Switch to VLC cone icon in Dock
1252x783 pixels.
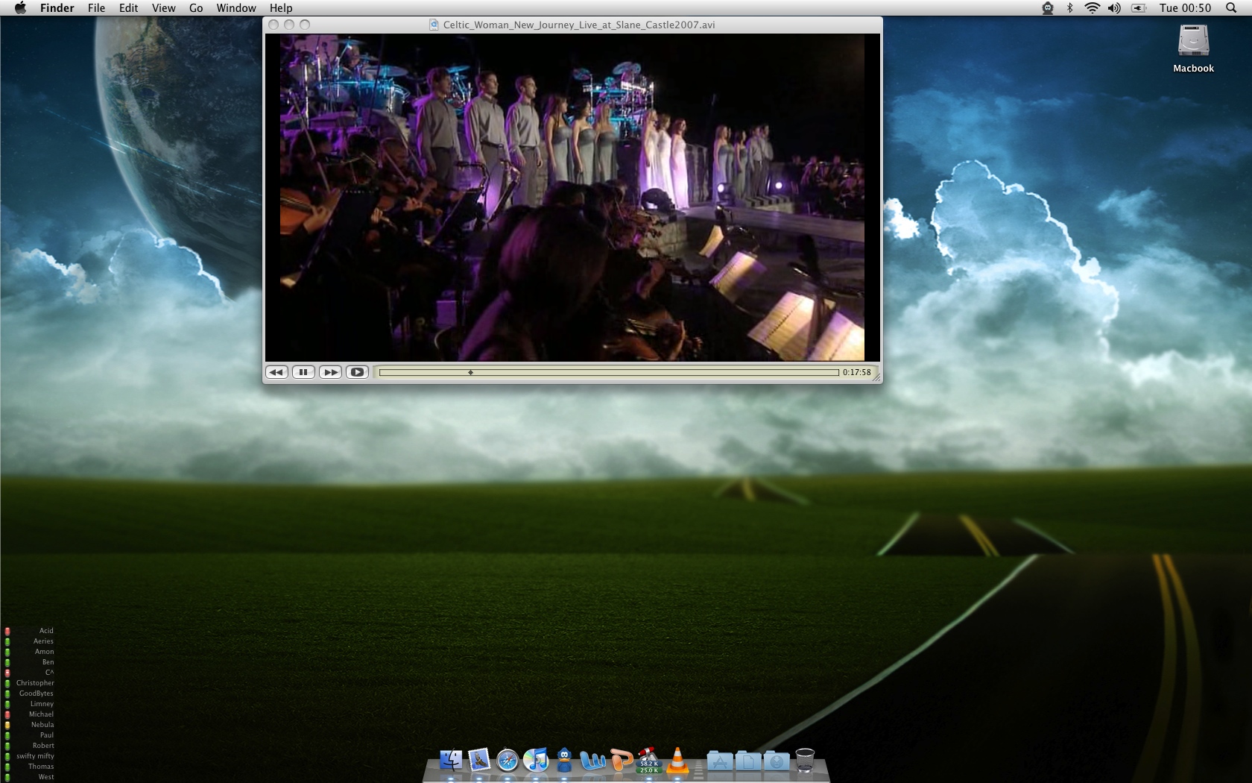(x=677, y=760)
